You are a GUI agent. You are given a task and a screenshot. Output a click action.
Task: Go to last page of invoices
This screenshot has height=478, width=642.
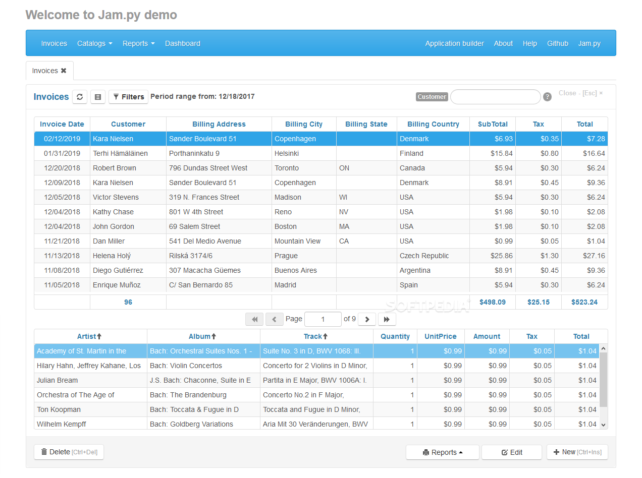click(x=387, y=319)
